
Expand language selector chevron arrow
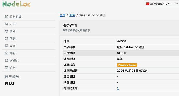click(177, 4)
